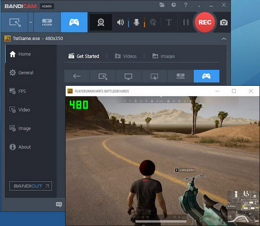Maximize the PLAYERUNKNOWN'S BATTLEGROUNDS window
This screenshot has height=226, width=260.
234,91
